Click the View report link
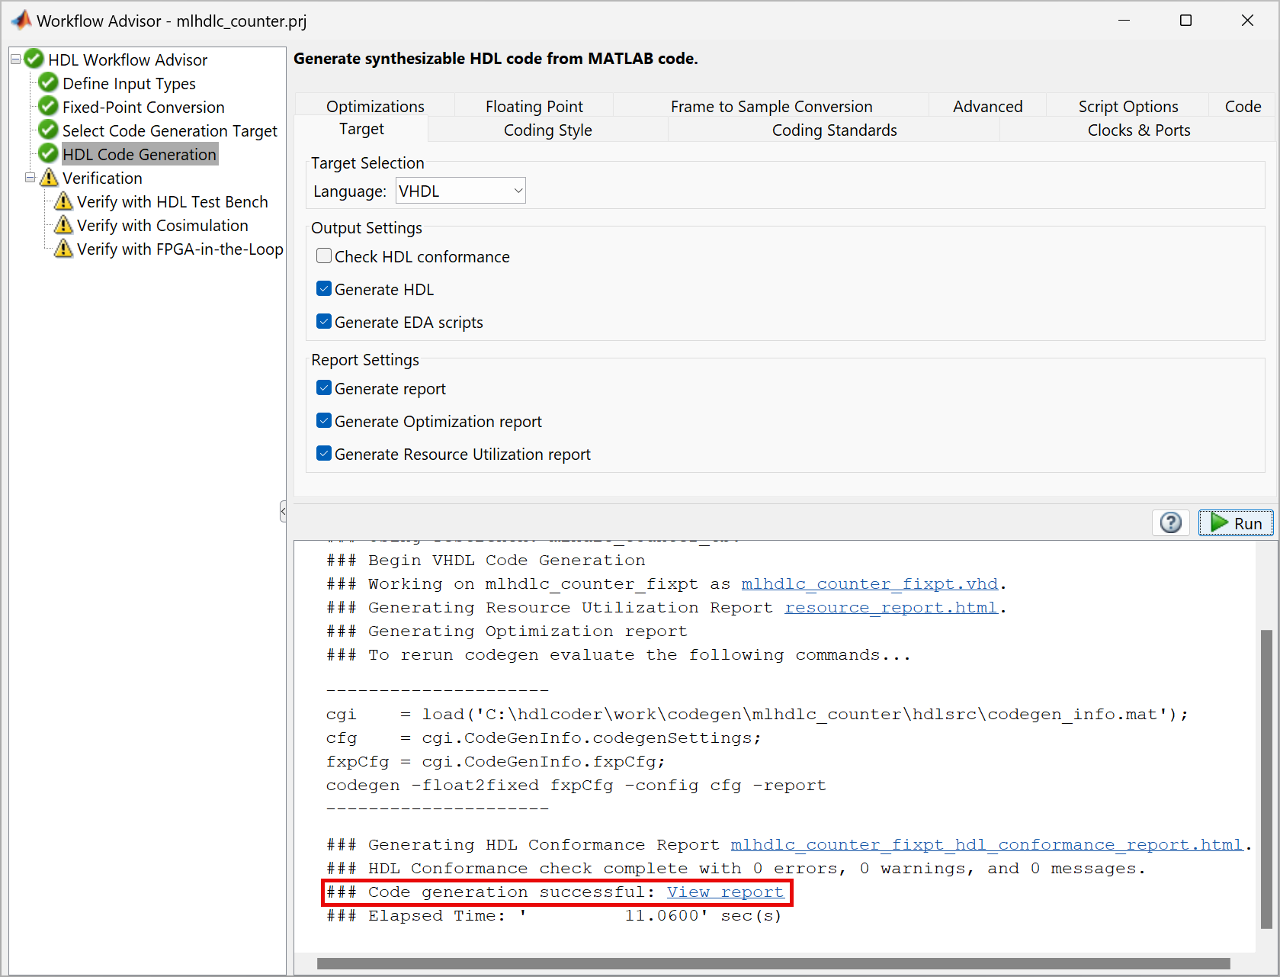 tap(725, 892)
